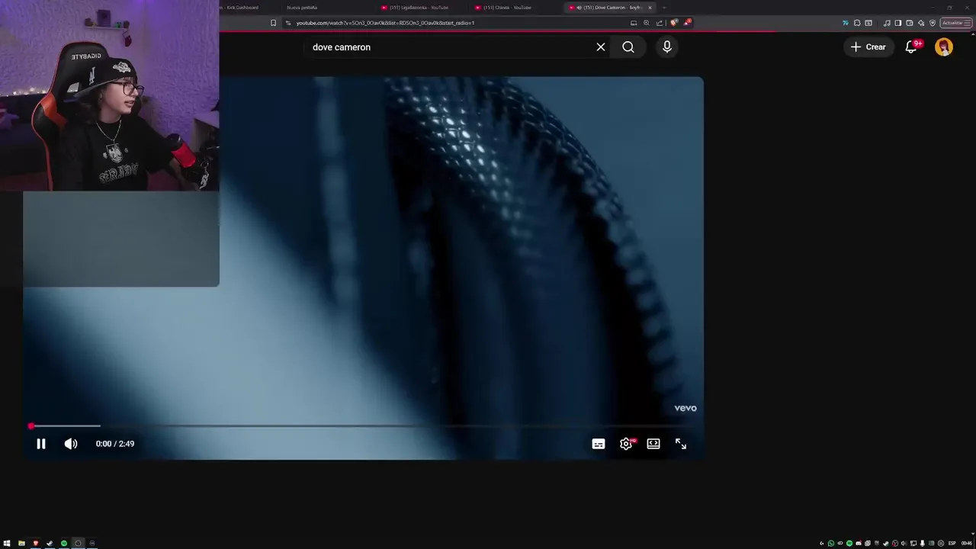The image size is (976, 549).
Task: Exit fullscreen on the video player
Action: coord(681,444)
